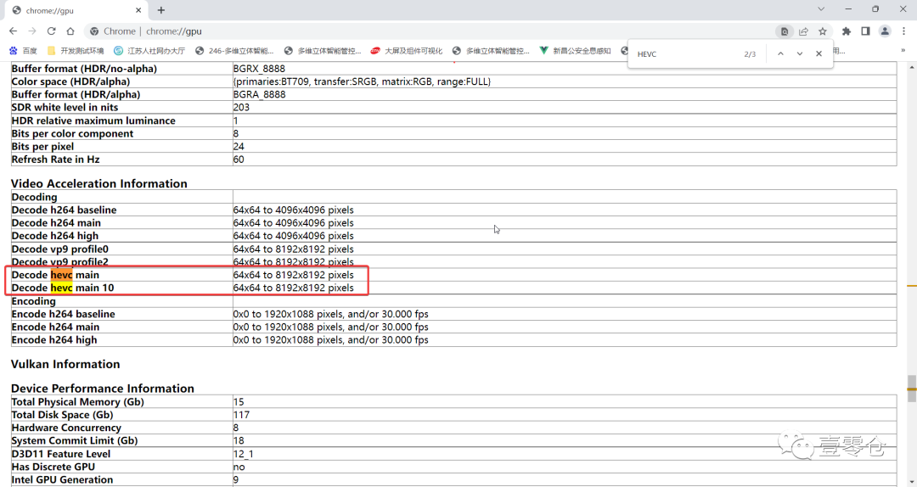
Task: Click the HEVC find text field
Action: tap(684, 54)
